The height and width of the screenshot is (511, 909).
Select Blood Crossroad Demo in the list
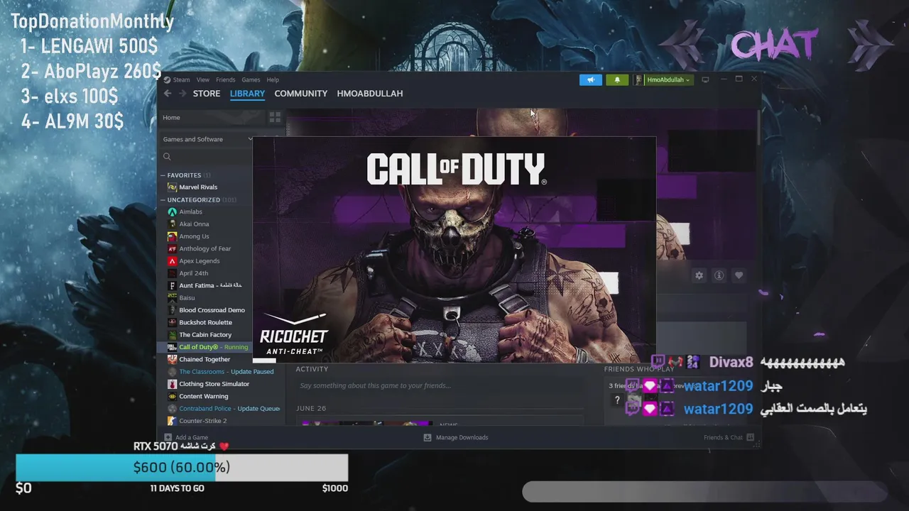[212, 310]
